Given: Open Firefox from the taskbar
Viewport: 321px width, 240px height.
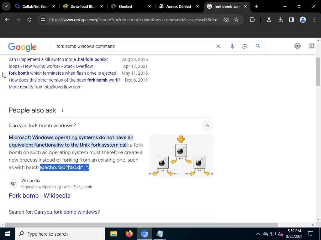Looking at the screenshot, I should click(x=129, y=234).
